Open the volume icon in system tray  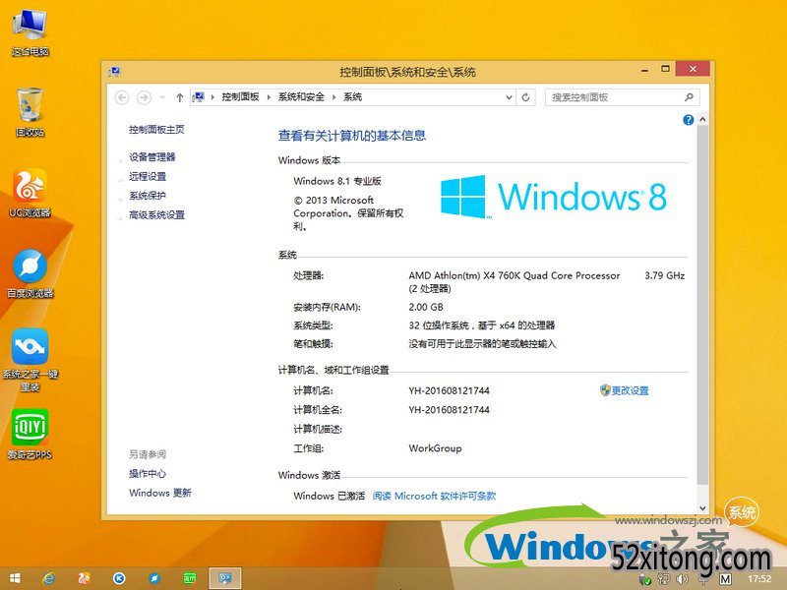click(682, 579)
